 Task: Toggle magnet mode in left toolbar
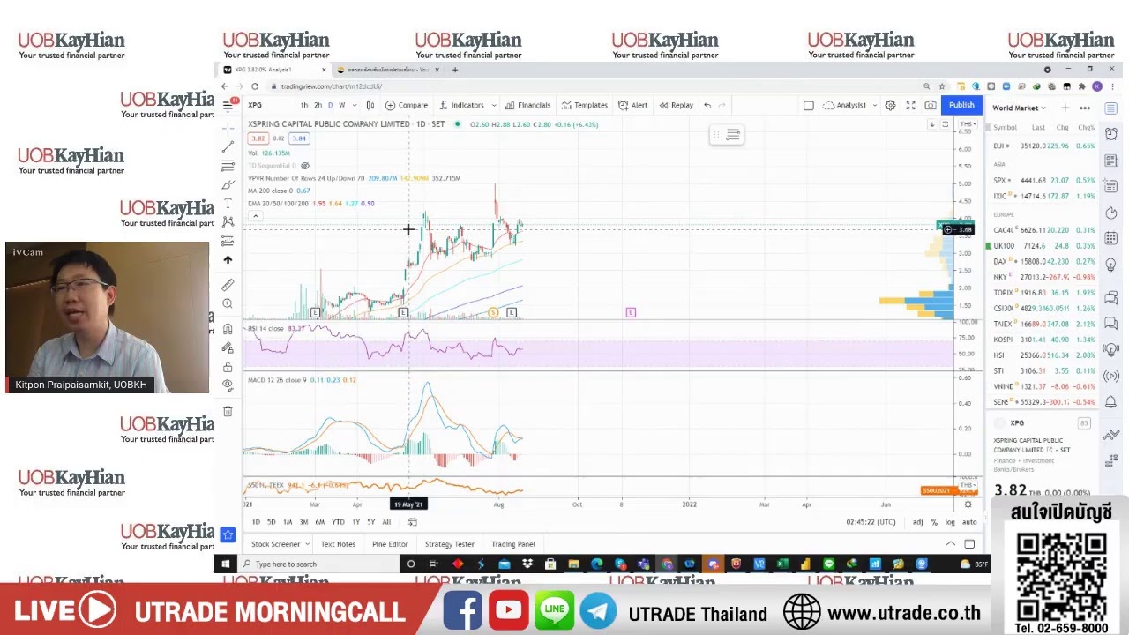tap(228, 329)
